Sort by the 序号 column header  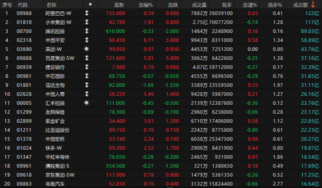click(7, 5)
